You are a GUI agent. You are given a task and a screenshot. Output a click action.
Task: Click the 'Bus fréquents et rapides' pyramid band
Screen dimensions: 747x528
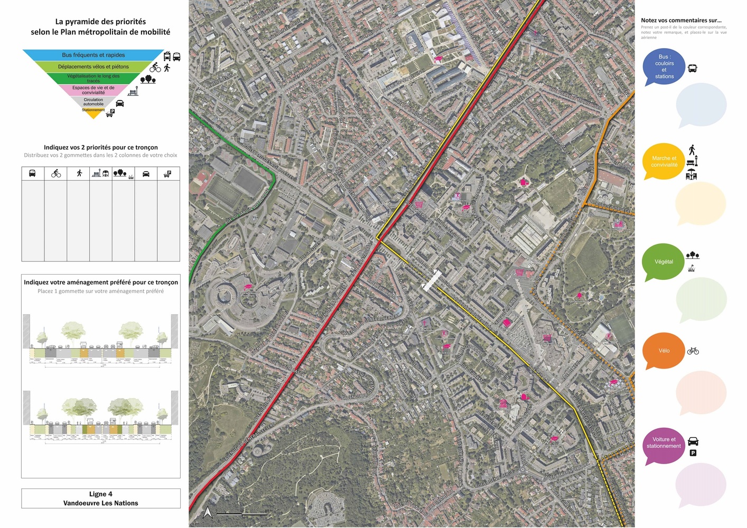pyautogui.click(x=93, y=55)
